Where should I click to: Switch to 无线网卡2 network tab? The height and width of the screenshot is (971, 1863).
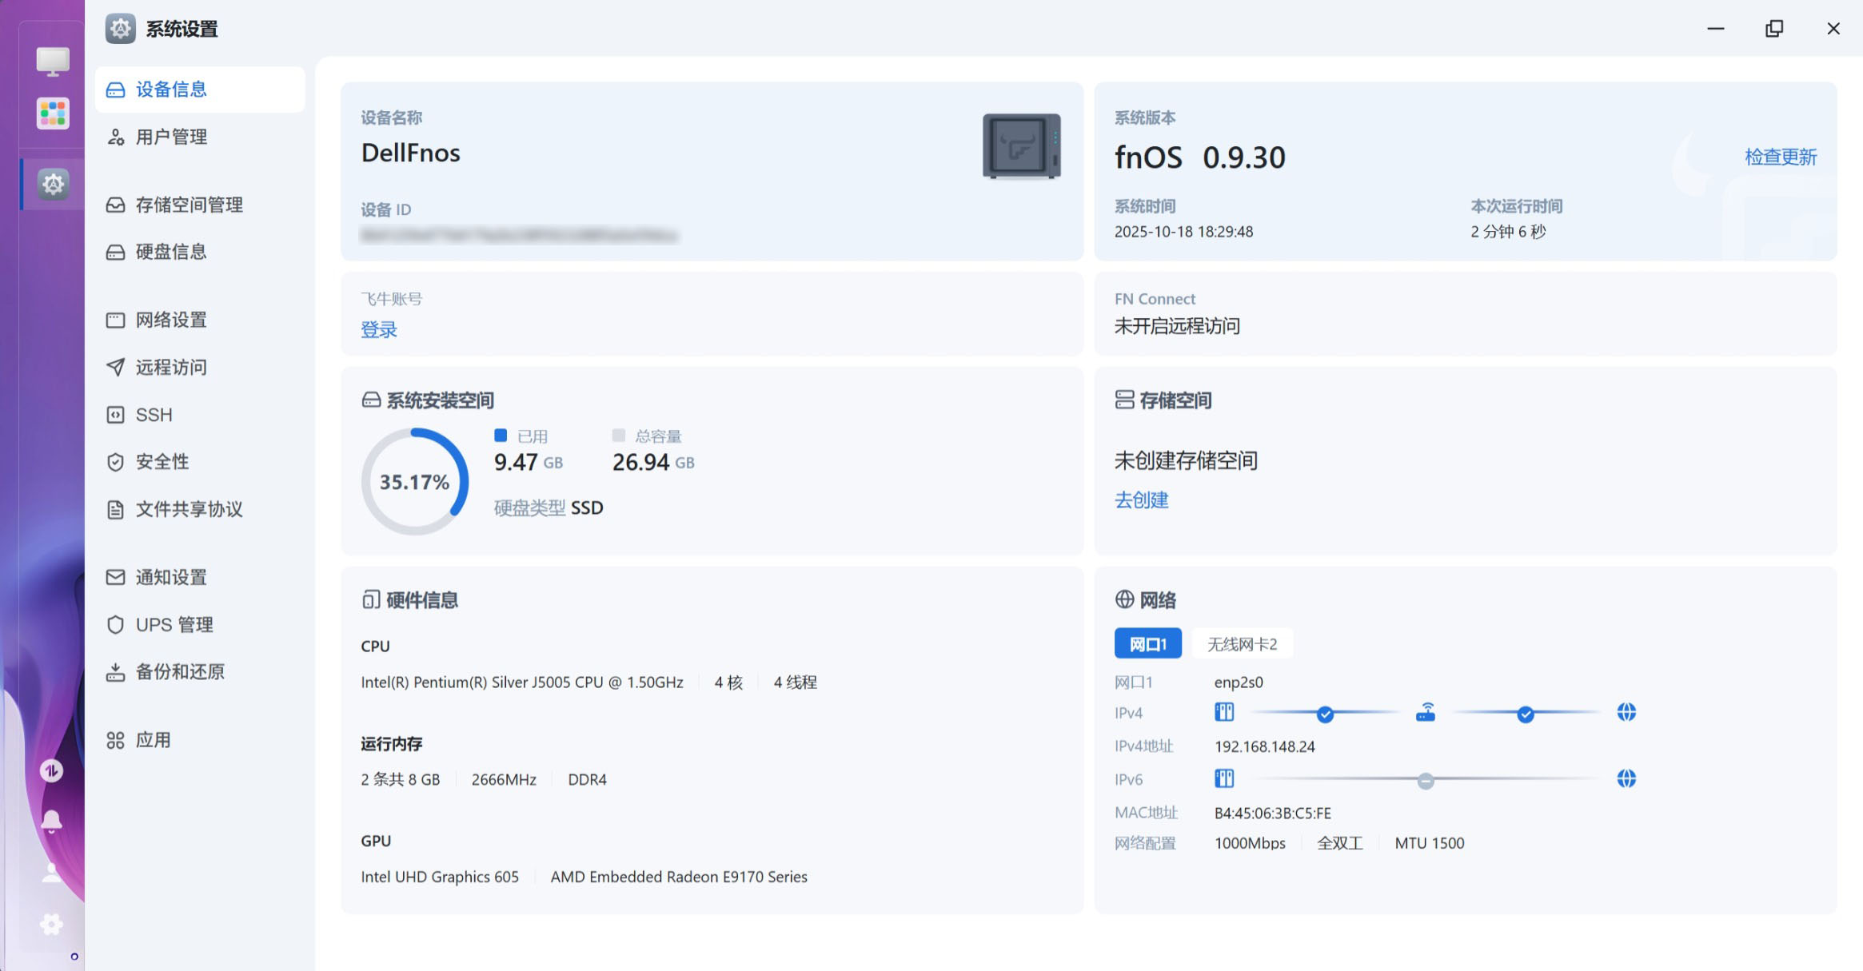coord(1242,644)
